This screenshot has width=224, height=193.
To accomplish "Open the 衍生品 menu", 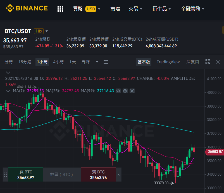I will click(161, 9).
